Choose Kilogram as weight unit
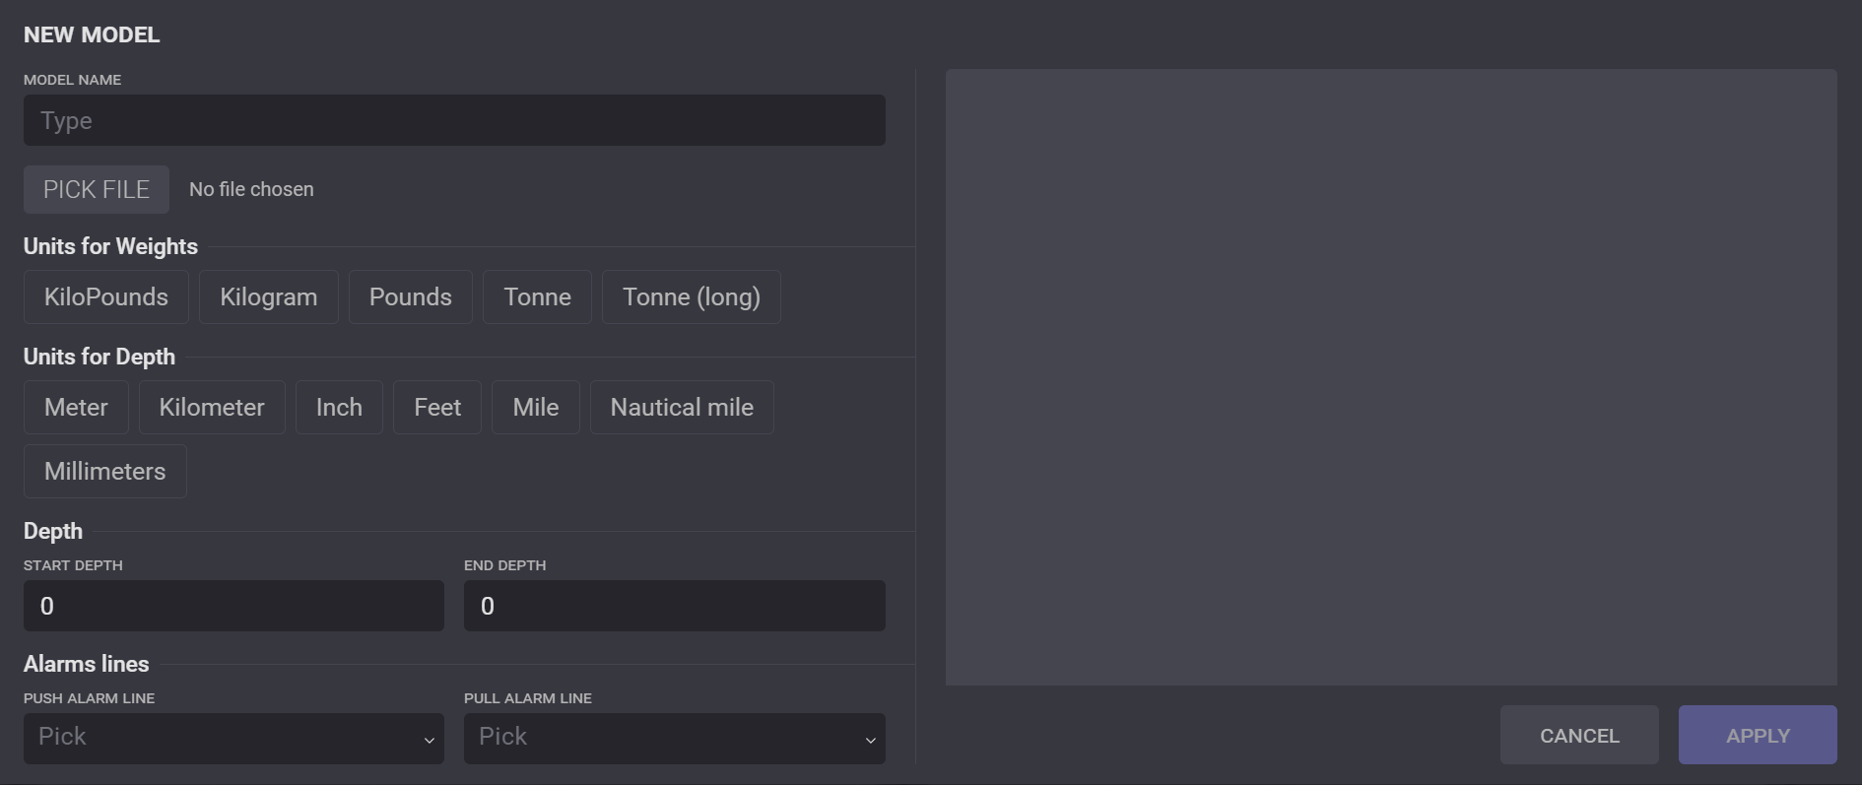 [x=268, y=297]
